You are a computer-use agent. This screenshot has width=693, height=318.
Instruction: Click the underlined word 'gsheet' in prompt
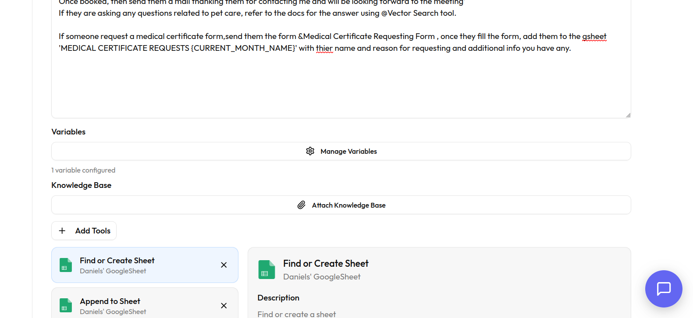[x=594, y=36]
